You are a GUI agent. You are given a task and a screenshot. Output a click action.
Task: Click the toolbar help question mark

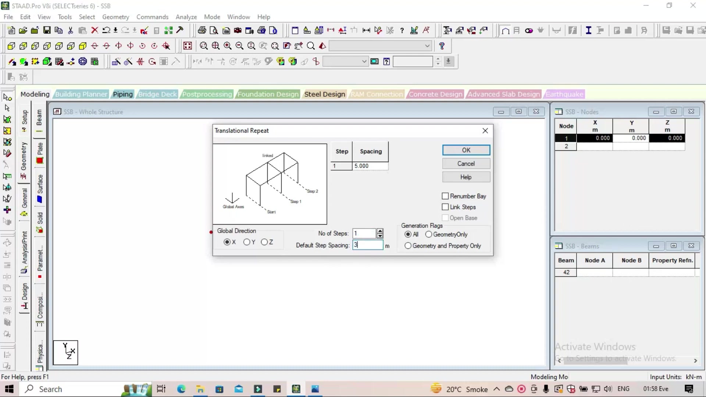(442, 46)
